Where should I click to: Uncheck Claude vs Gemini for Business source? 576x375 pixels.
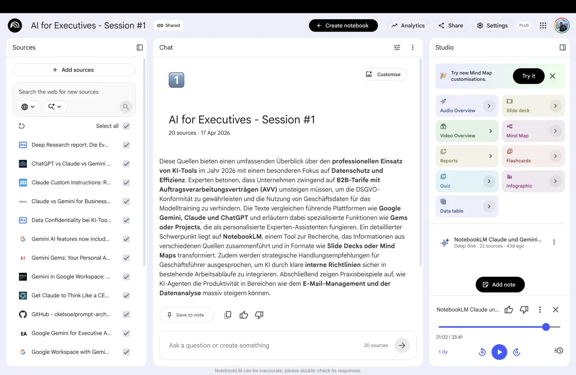click(x=126, y=201)
